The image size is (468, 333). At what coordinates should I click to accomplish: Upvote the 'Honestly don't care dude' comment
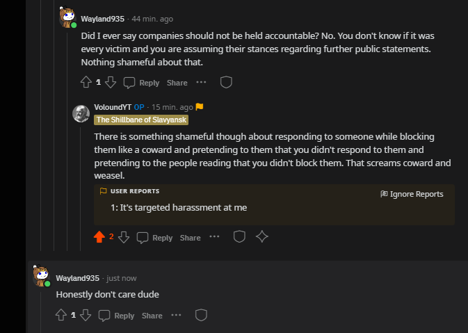(61, 316)
